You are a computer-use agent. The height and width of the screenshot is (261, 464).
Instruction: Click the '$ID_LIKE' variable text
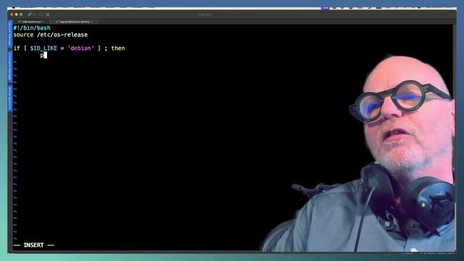(43, 49)
